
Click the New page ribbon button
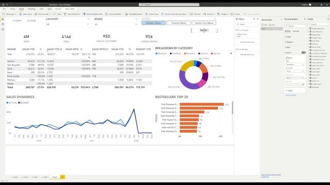(x=9, y=14)
